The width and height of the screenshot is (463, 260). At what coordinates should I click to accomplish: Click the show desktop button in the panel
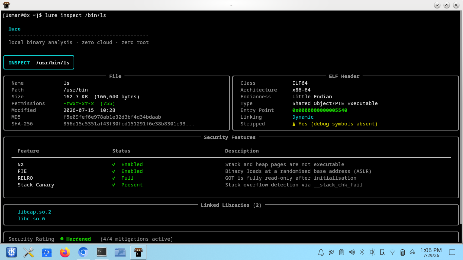pyautogui.click(x=452, y=252)
